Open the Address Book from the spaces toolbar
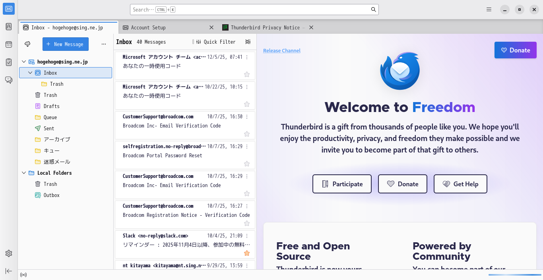The image size is (543, 280). tap(9, 26)
